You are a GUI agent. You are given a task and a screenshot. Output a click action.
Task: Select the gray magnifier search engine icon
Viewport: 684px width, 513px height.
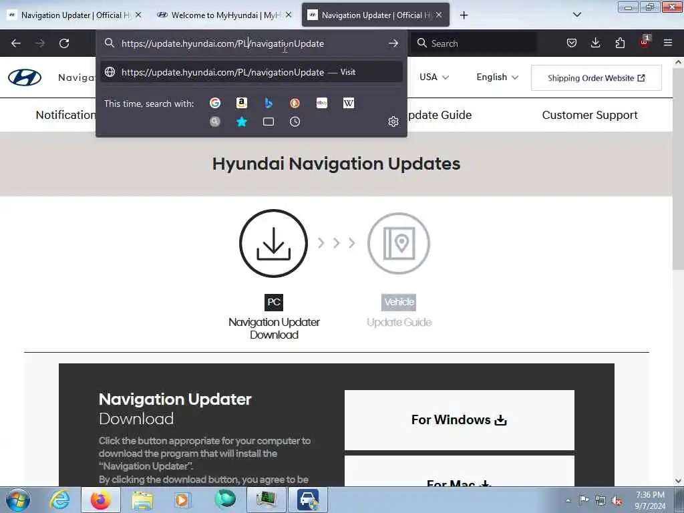click(x=215, y=122)
